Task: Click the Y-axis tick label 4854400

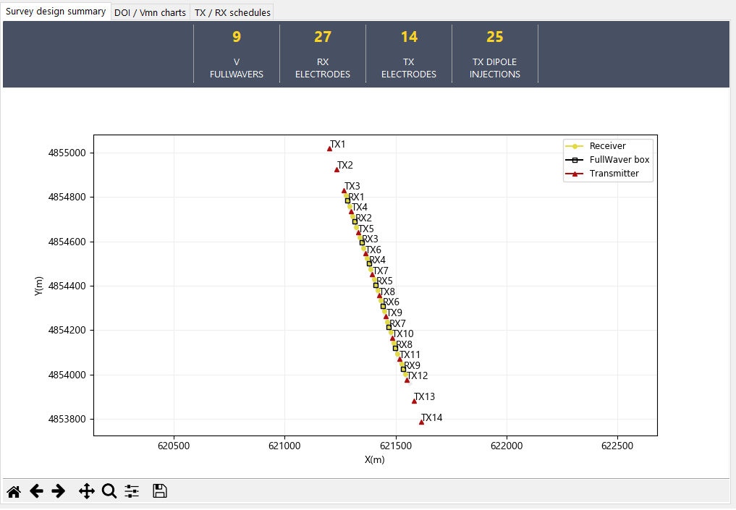Action: [67, 286]
